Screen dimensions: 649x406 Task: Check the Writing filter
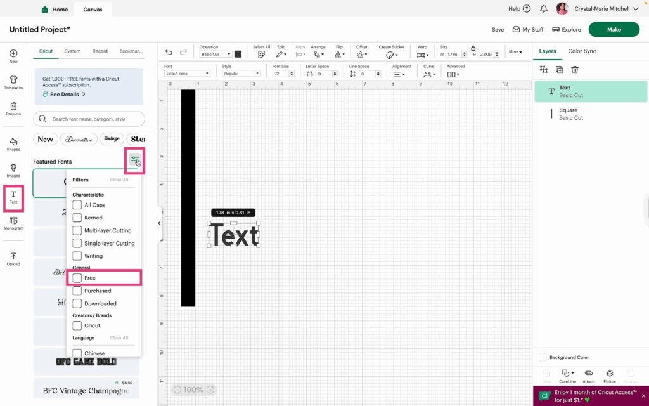(x=77, y=256)
